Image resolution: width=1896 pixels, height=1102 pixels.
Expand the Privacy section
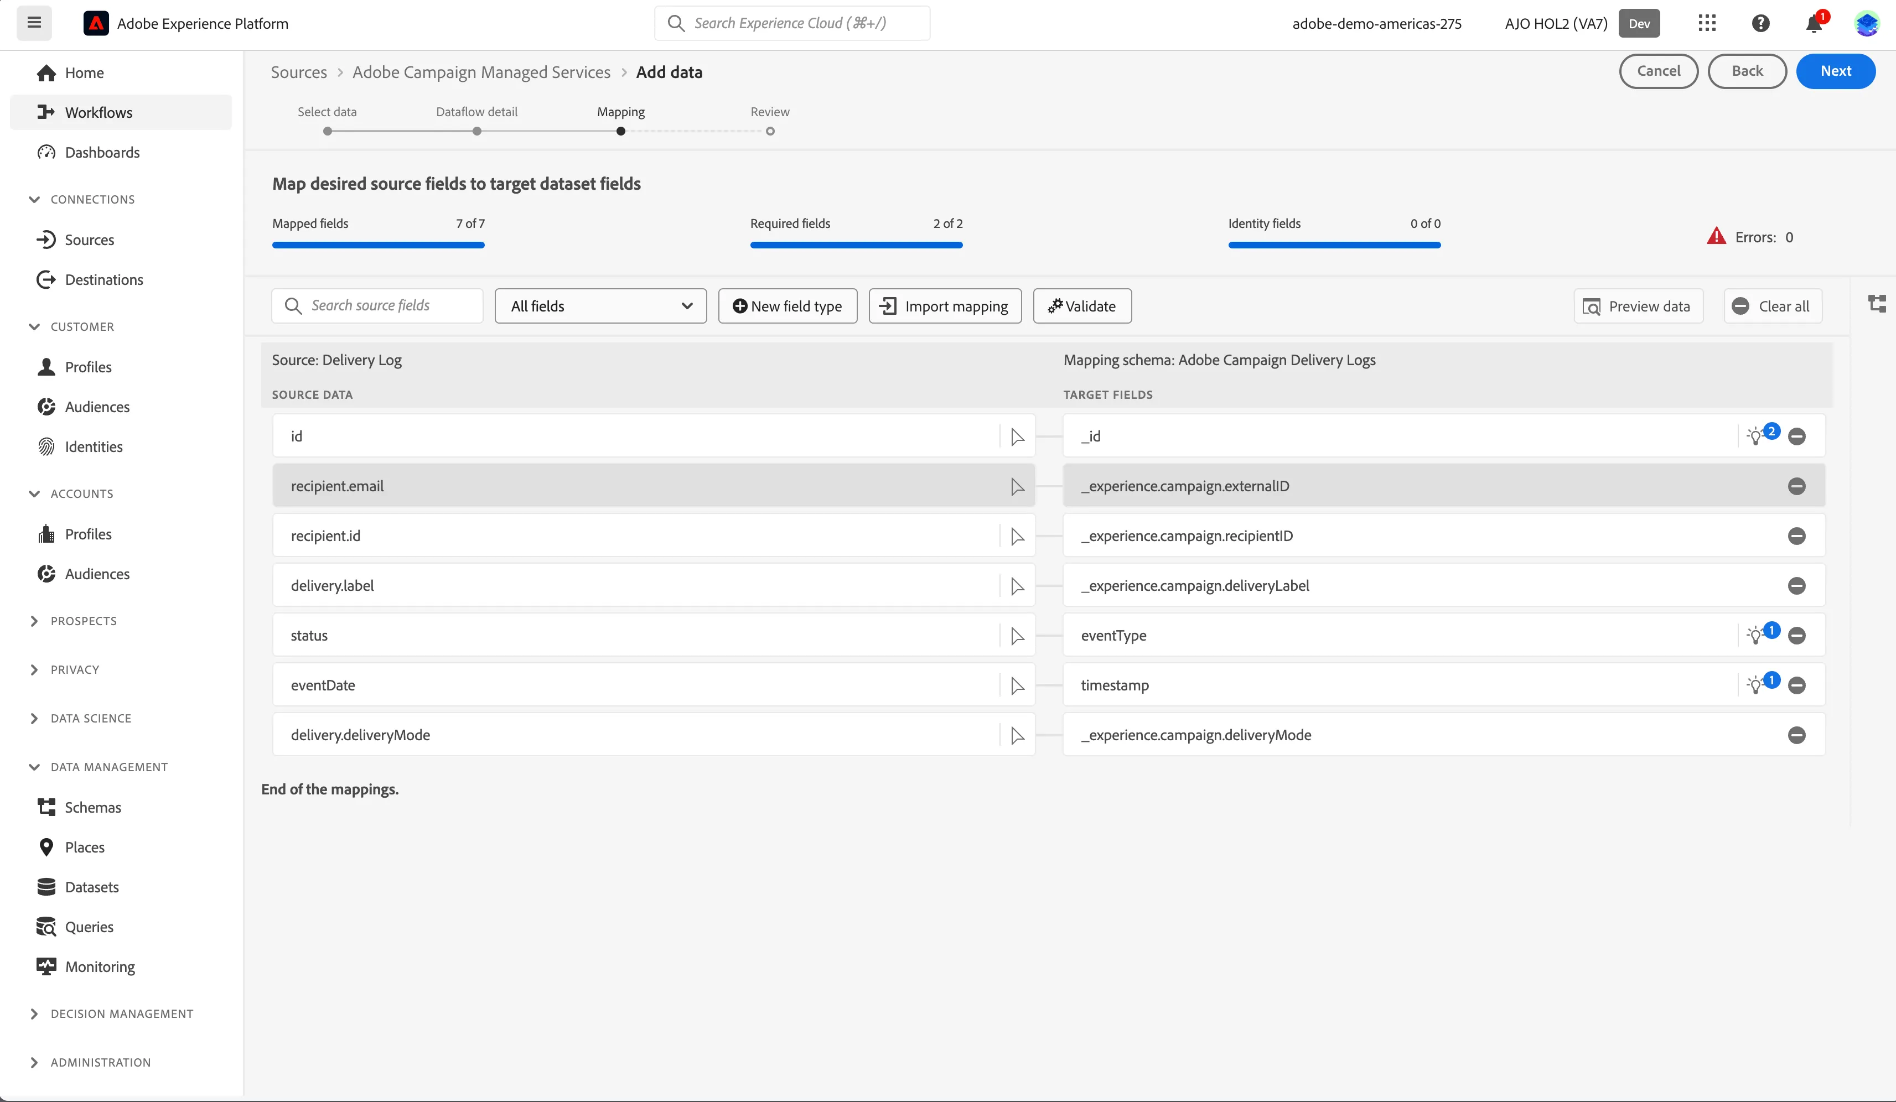(x=34, y=669)
